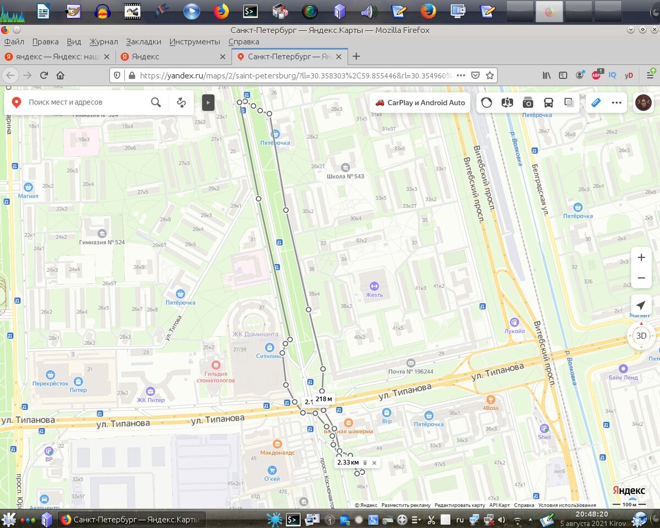Open the Firefox hamburger menu
Viewport: 660px width, 528px height.
[650, 75]
